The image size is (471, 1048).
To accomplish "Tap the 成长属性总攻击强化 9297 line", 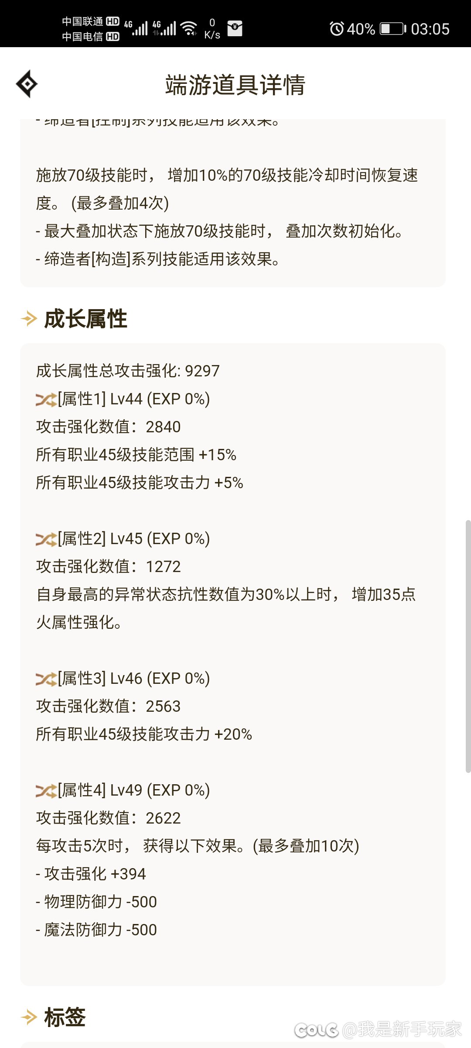I will coord(128,371).
